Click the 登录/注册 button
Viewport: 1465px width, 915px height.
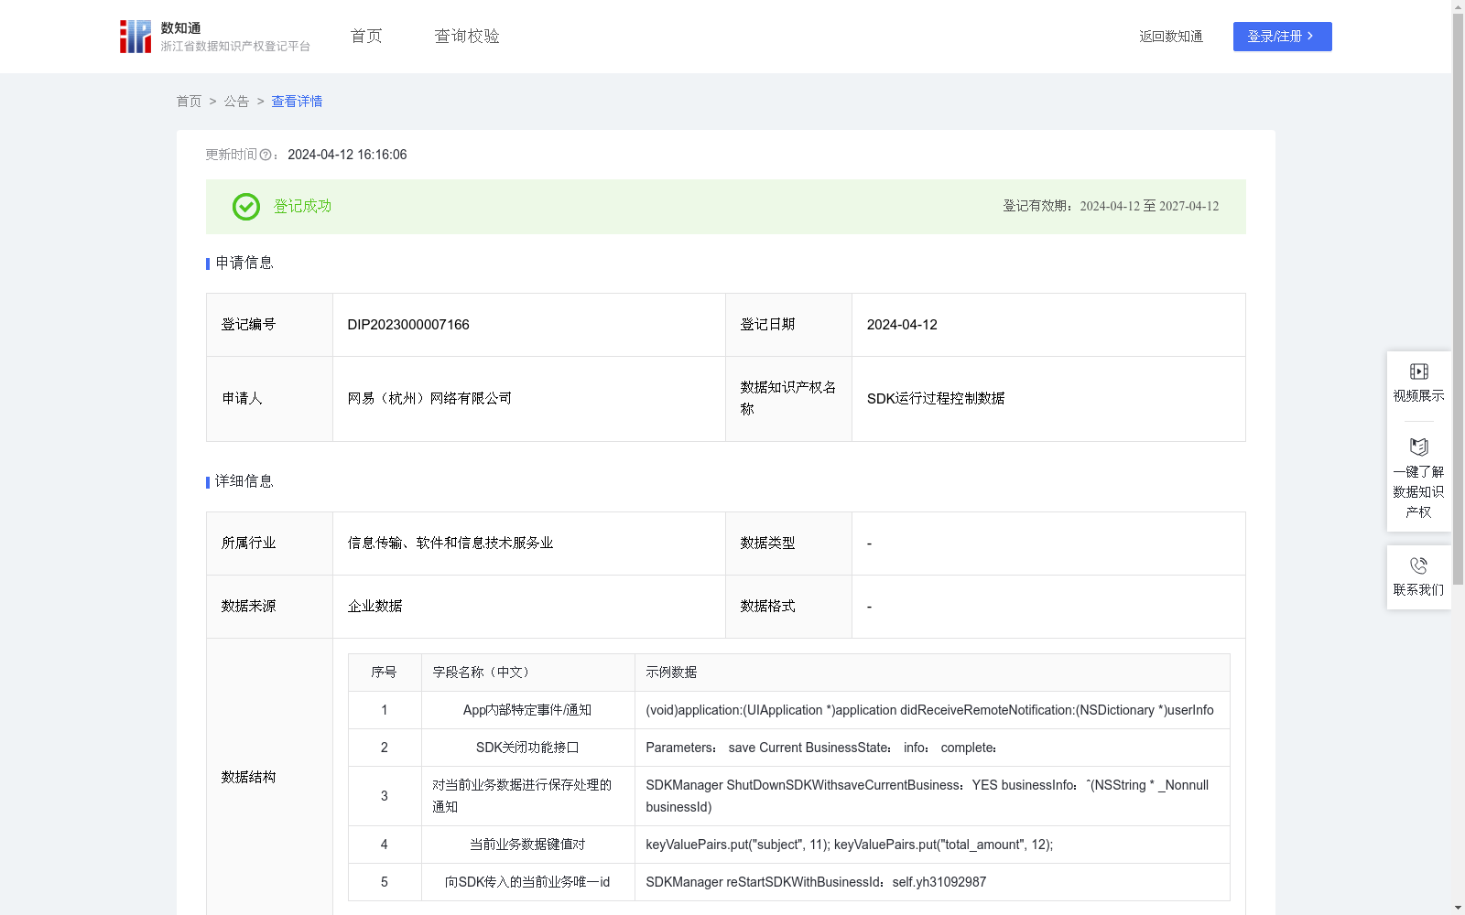(x=1283, y=37)
